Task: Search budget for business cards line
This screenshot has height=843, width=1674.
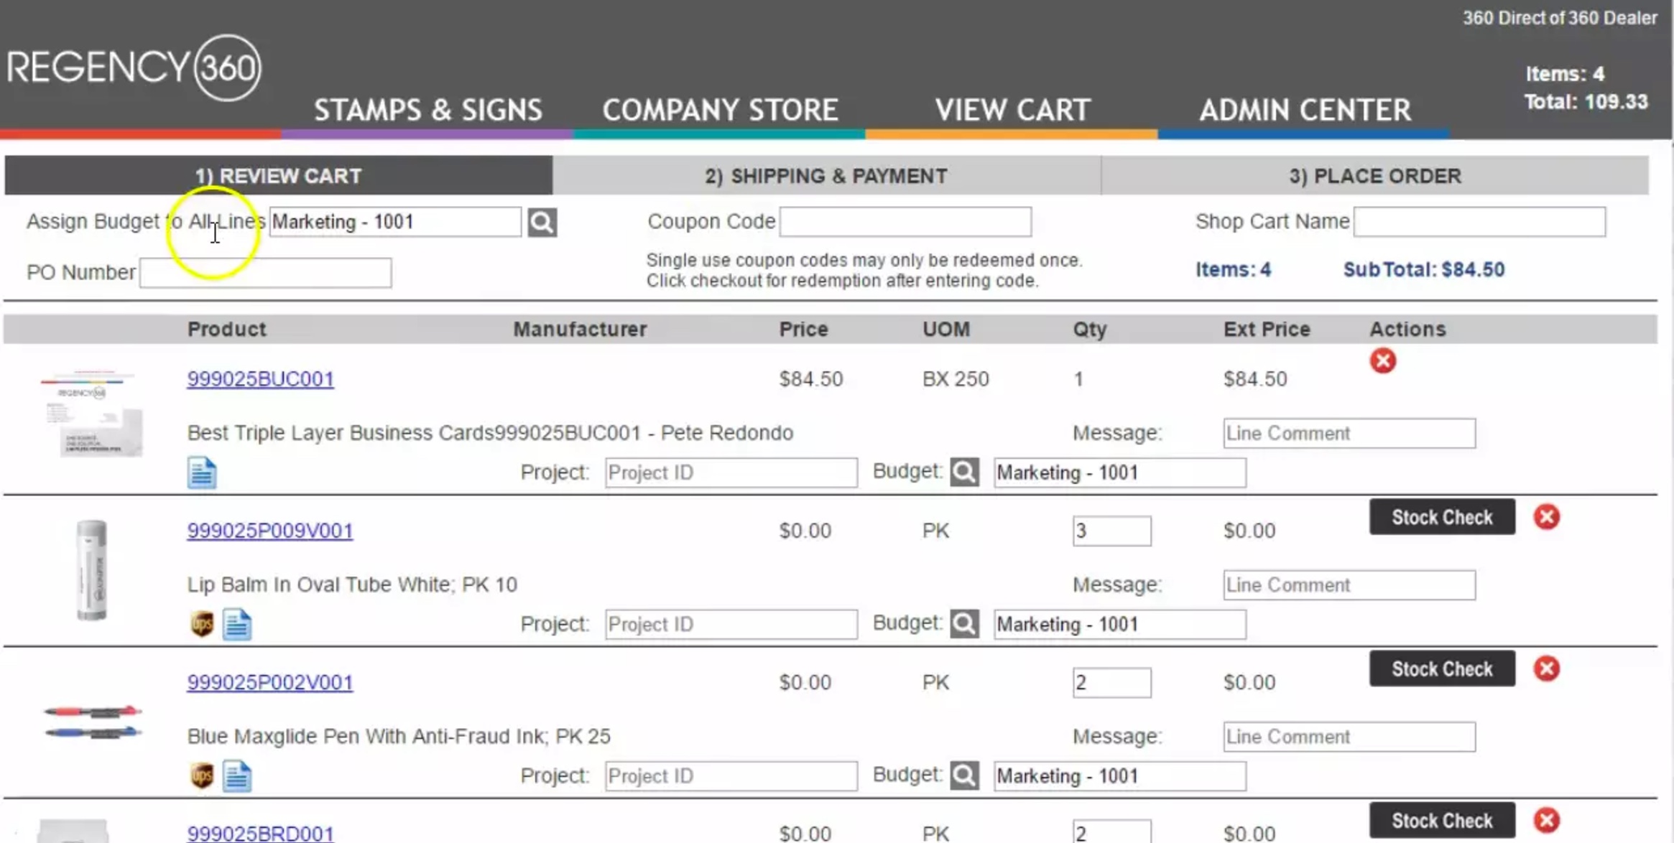Action: pos(964,472)
